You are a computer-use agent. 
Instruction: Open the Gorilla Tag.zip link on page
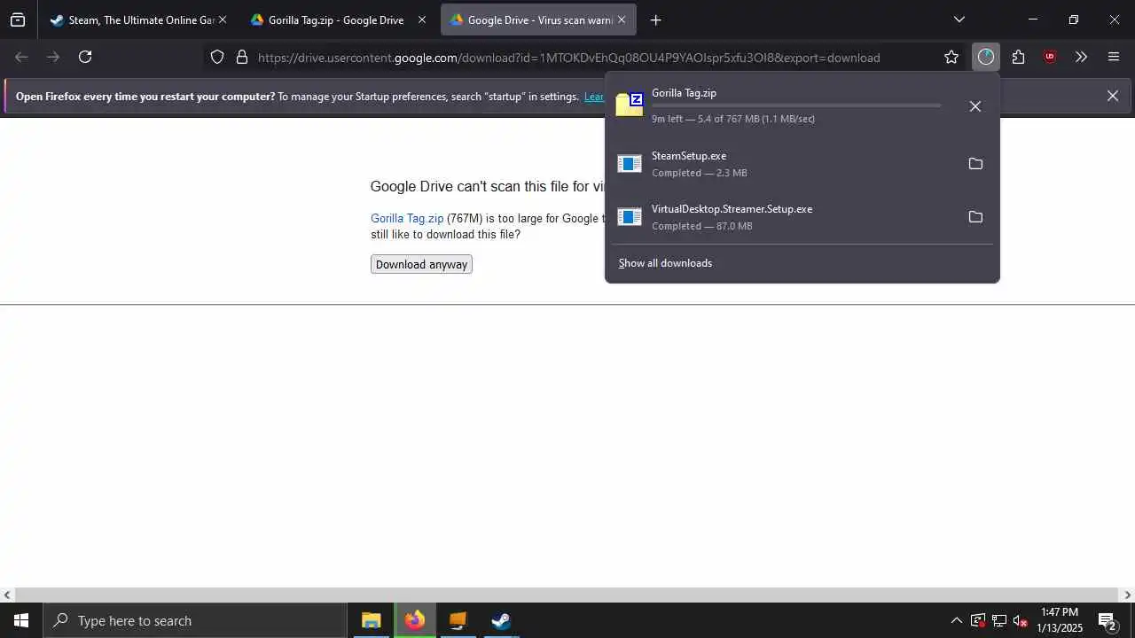(x=407, y=218)
